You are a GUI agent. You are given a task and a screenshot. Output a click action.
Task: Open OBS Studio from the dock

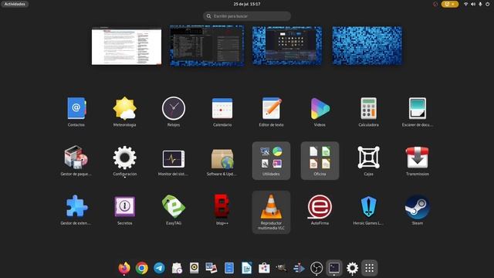click(316, 268)
